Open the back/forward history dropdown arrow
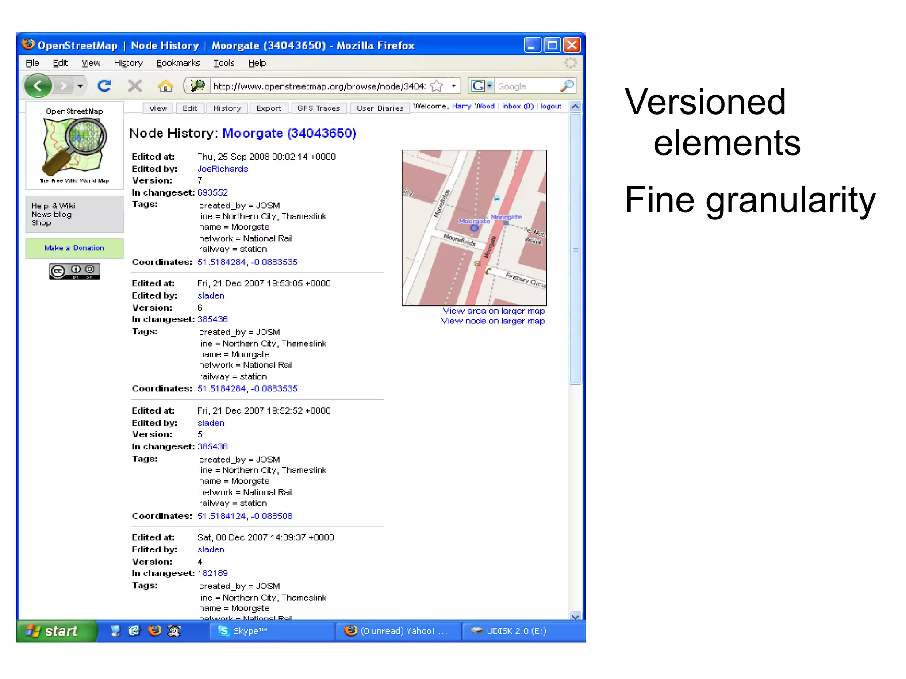 [80, 86]
